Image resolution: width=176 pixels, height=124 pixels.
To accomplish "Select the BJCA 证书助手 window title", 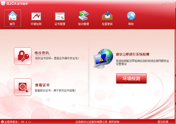I will pos(17,4).
